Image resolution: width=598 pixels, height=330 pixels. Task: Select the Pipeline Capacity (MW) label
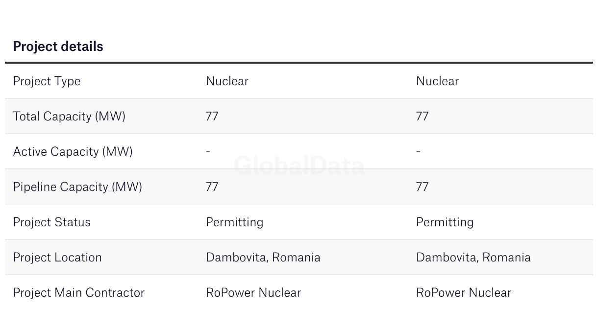tap(77, 187)
